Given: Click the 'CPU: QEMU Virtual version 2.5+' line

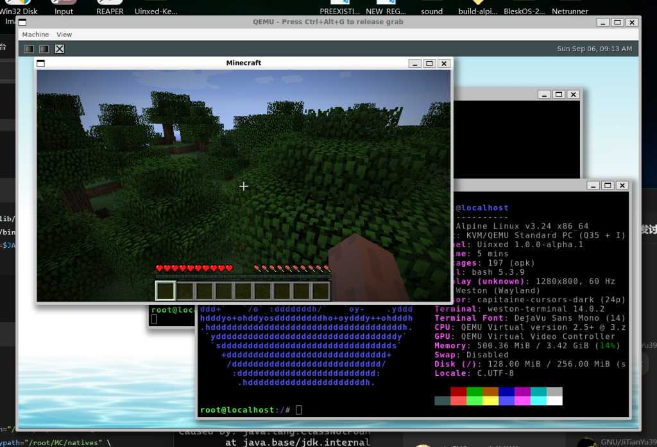Looking at the screenshot, I should 529,327.
